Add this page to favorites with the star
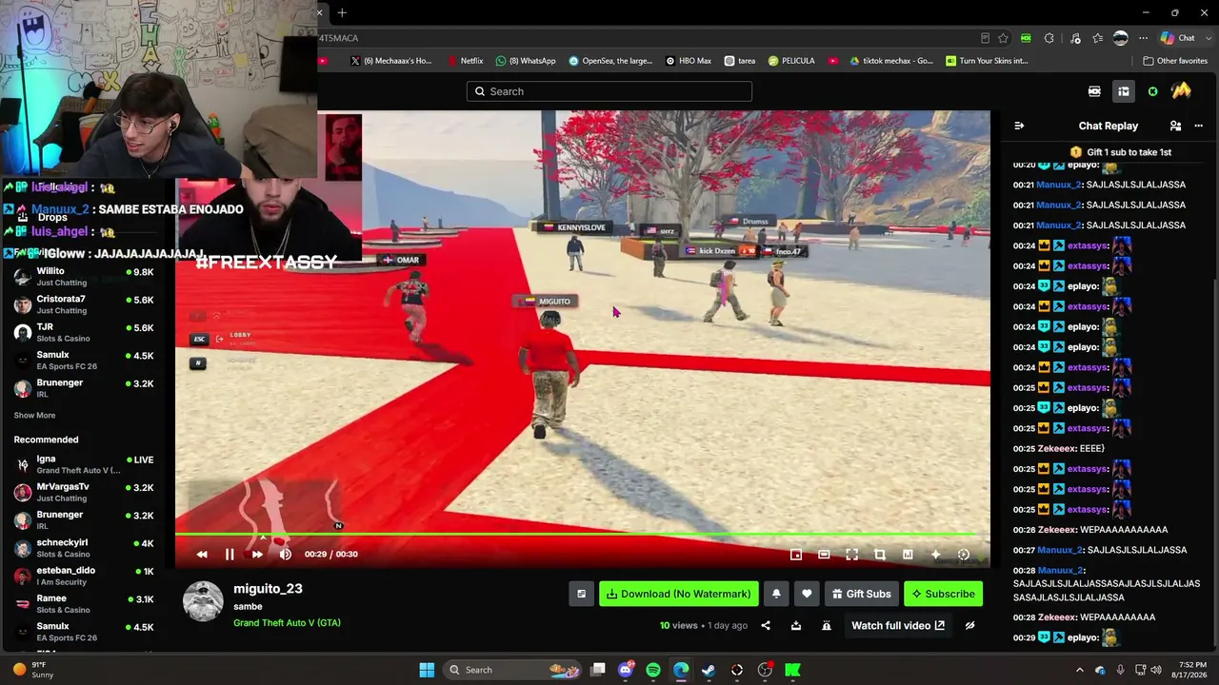The height and width of the screenshot is (685, 1219). (x=1003, y=38)
